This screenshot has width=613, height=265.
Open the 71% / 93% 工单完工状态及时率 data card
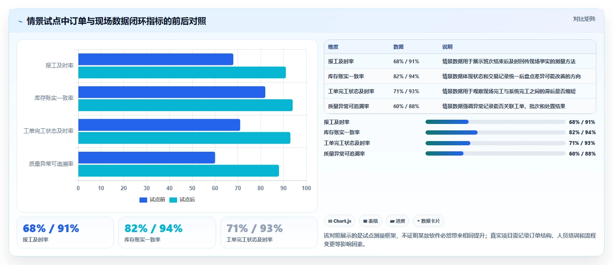pos(269,233)
